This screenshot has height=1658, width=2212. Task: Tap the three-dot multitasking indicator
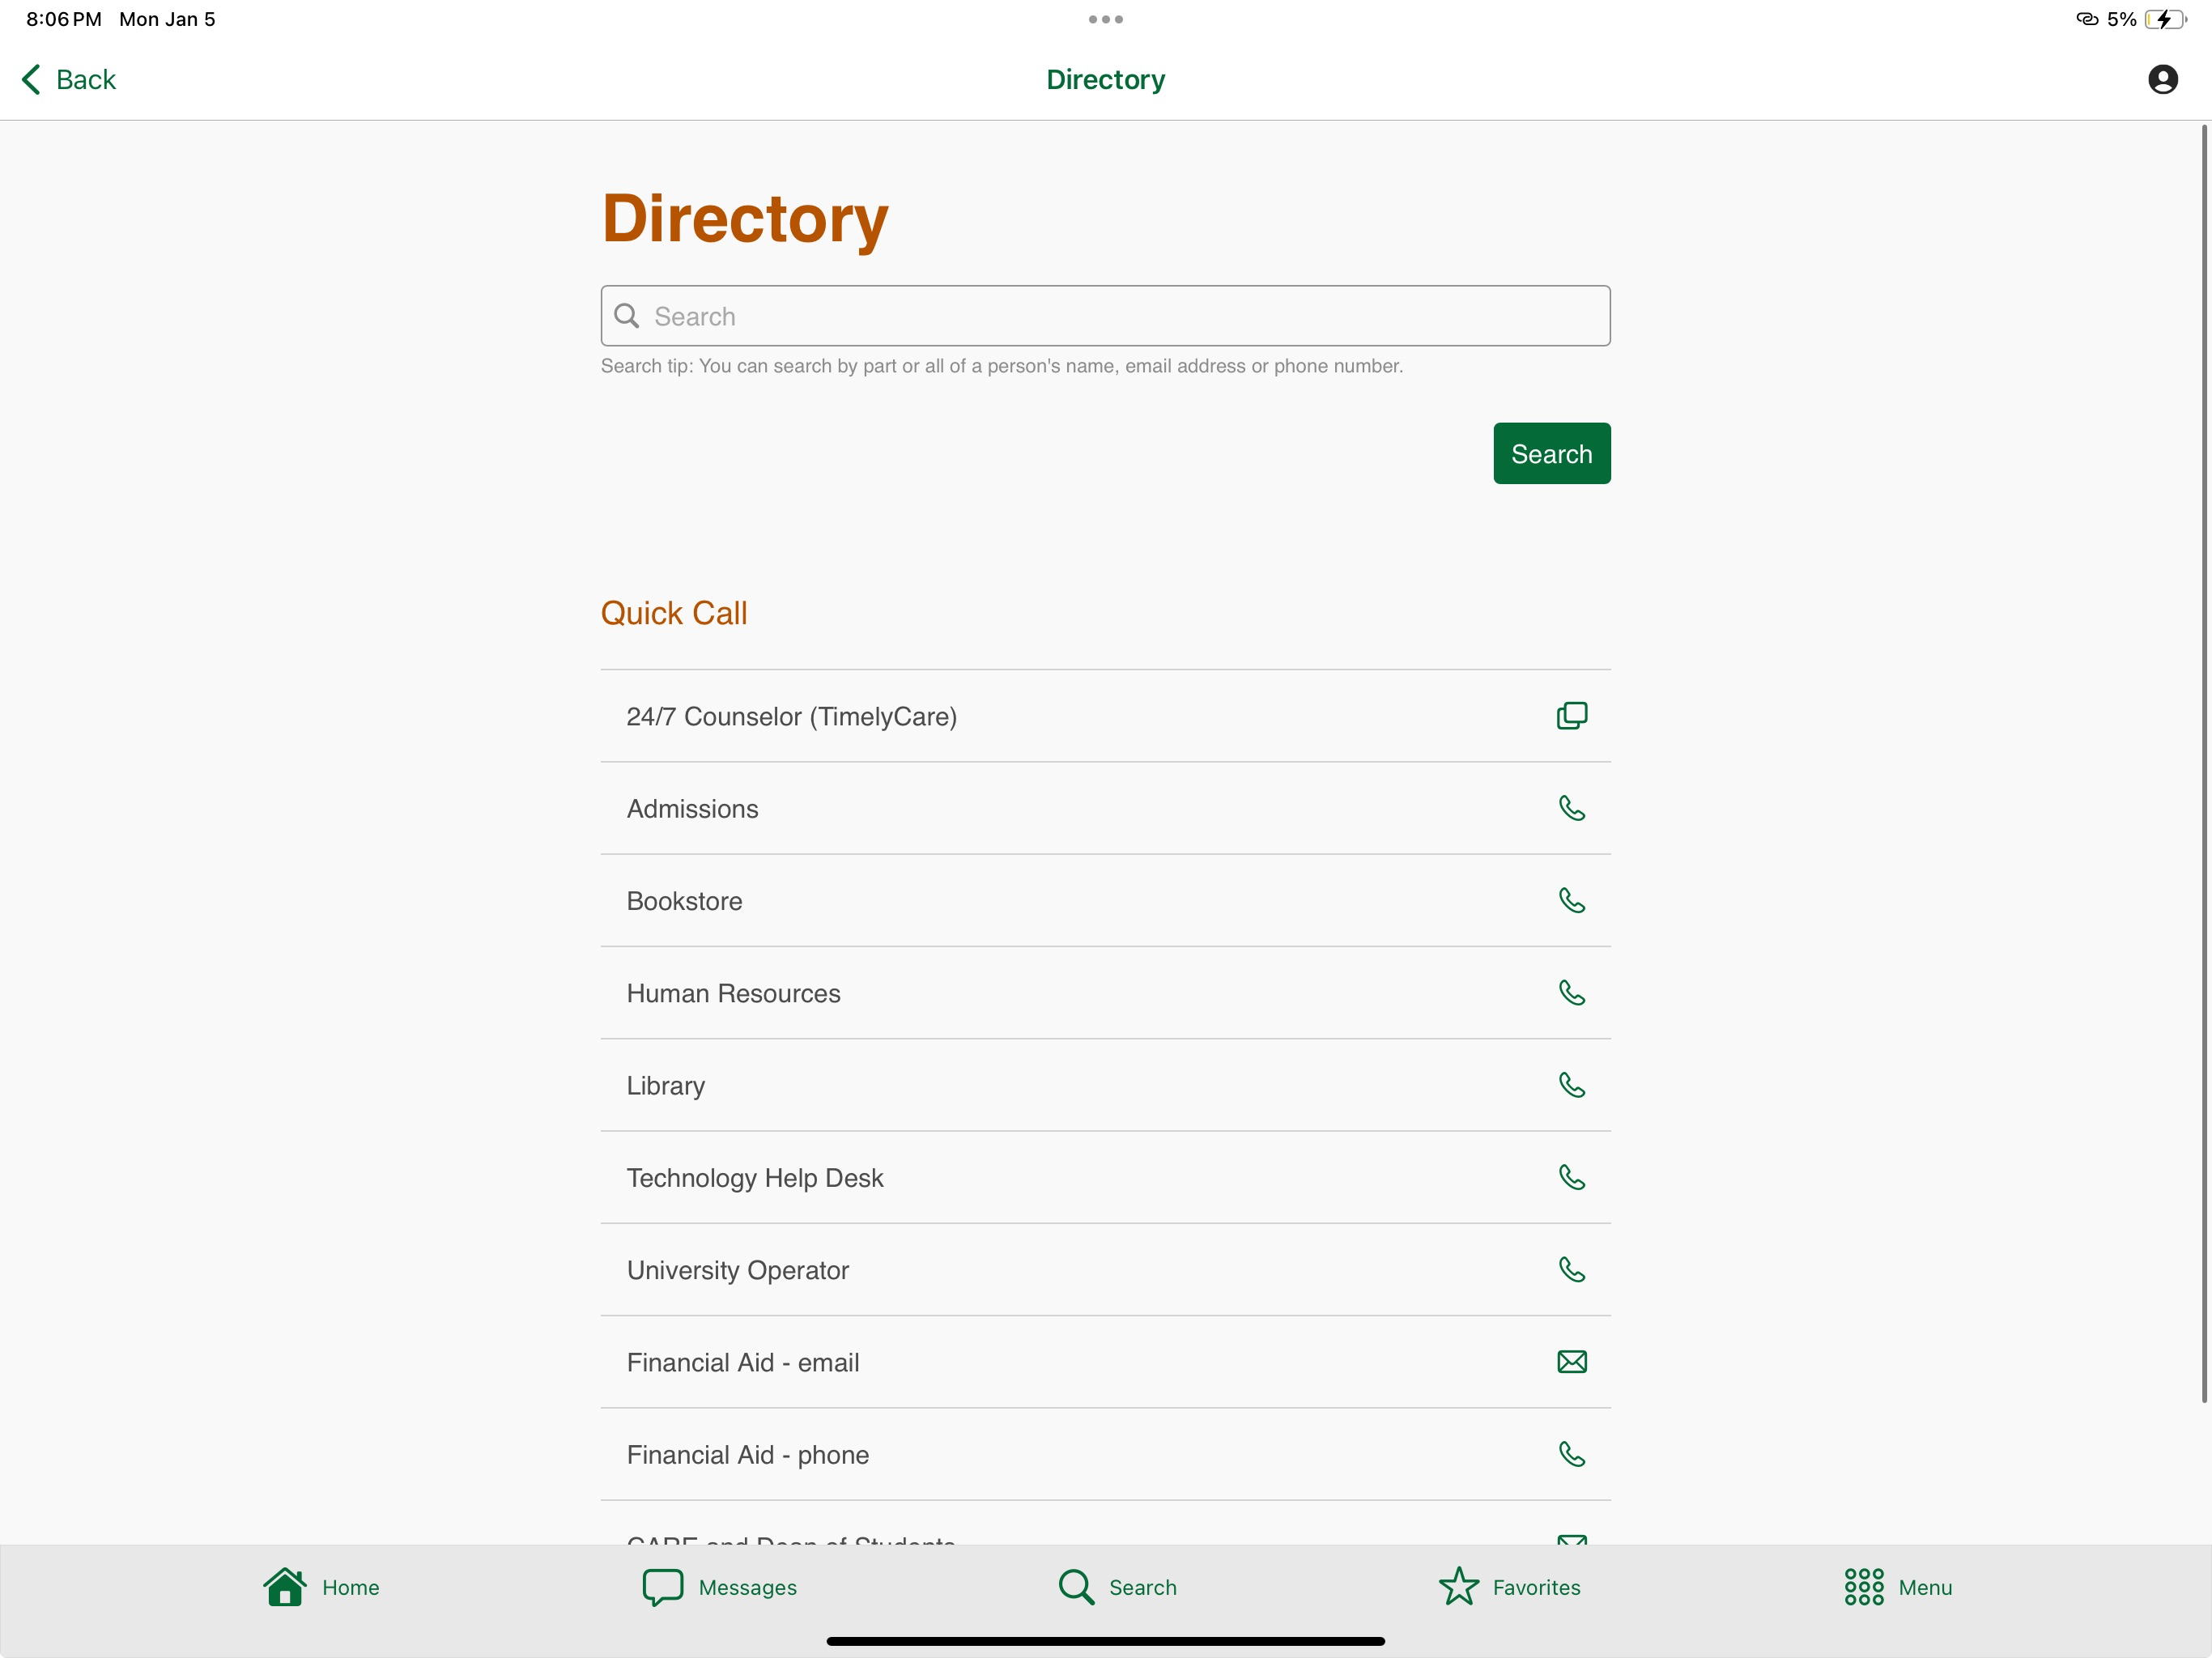(1105, 19)
